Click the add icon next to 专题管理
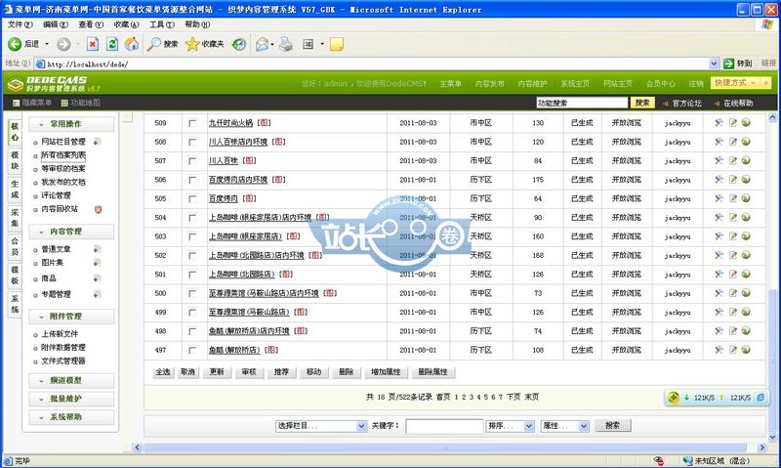 tap(97, 294)
